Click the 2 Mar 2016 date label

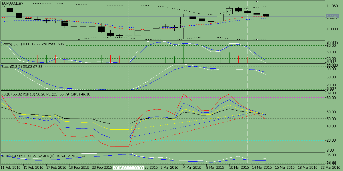click(x=170, y=168)
